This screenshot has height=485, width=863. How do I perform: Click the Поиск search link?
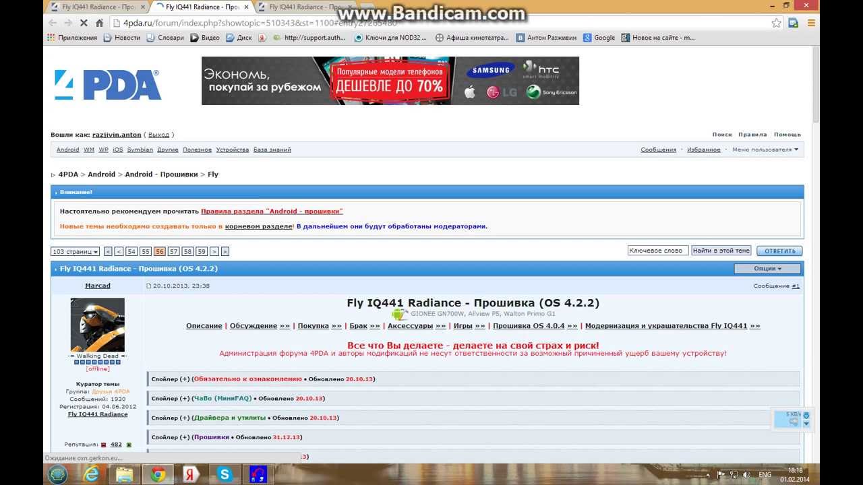722,135
